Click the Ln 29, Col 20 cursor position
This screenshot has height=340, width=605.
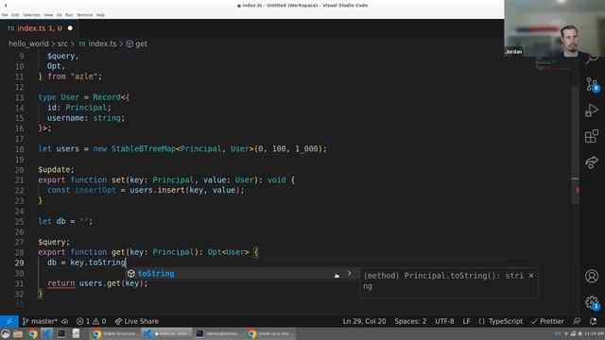(364, 321)
